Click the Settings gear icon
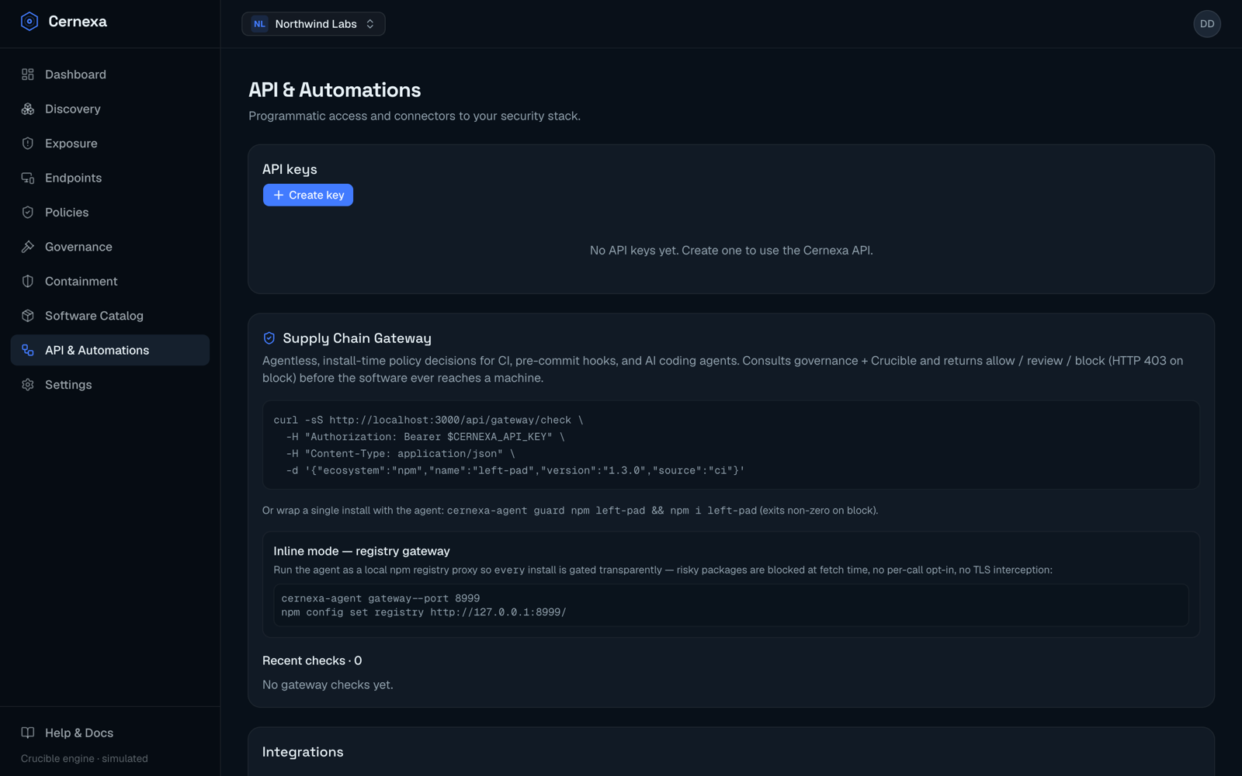Screen dimensions: 1242x776 [x=28, y=385]
